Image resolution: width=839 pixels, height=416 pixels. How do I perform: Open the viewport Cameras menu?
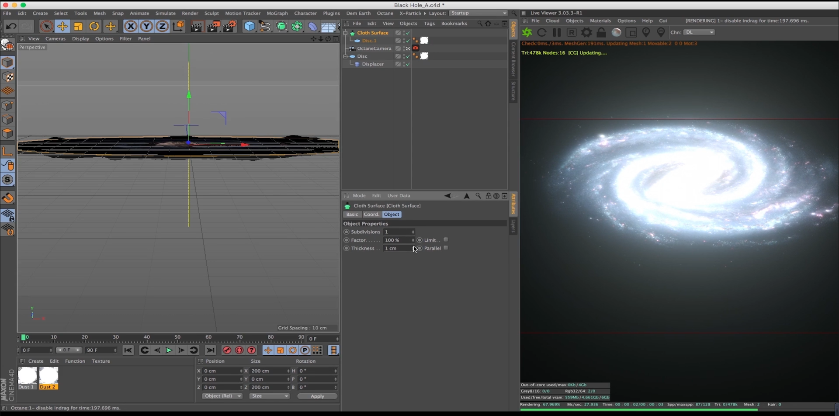pyautogui.click(x=55, y=39)
